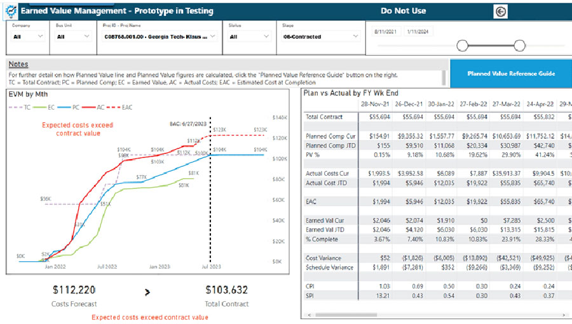Click the left date slider handle

point(462,46)
